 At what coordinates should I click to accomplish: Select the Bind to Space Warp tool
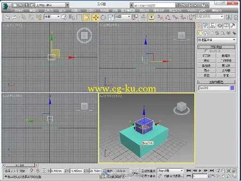[39, 17]
